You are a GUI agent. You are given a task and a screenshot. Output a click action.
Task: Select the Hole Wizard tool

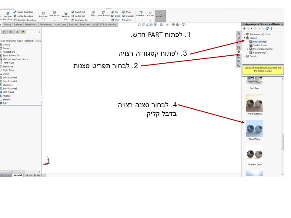(x=55, y=14)
